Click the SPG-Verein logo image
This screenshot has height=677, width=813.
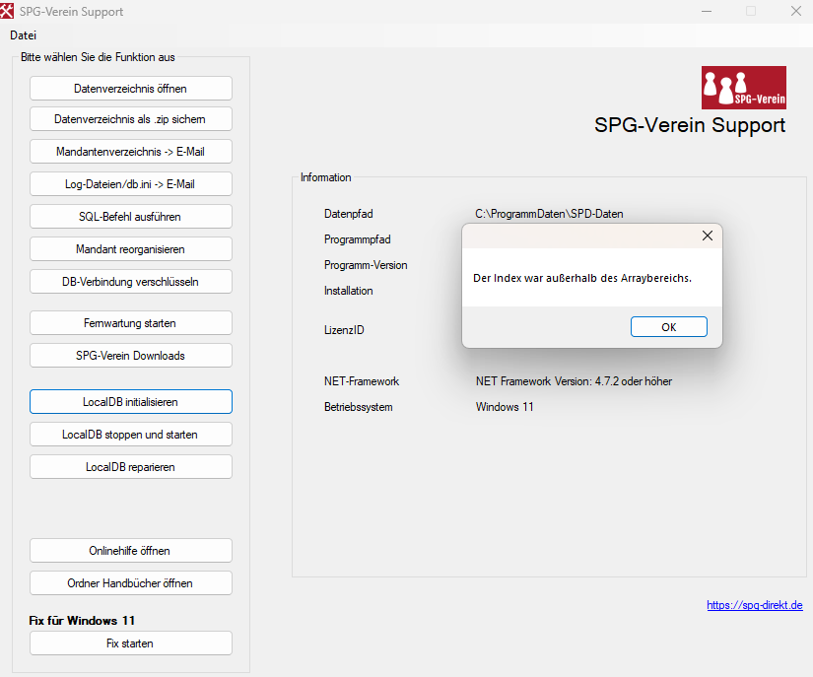(743, 88)
